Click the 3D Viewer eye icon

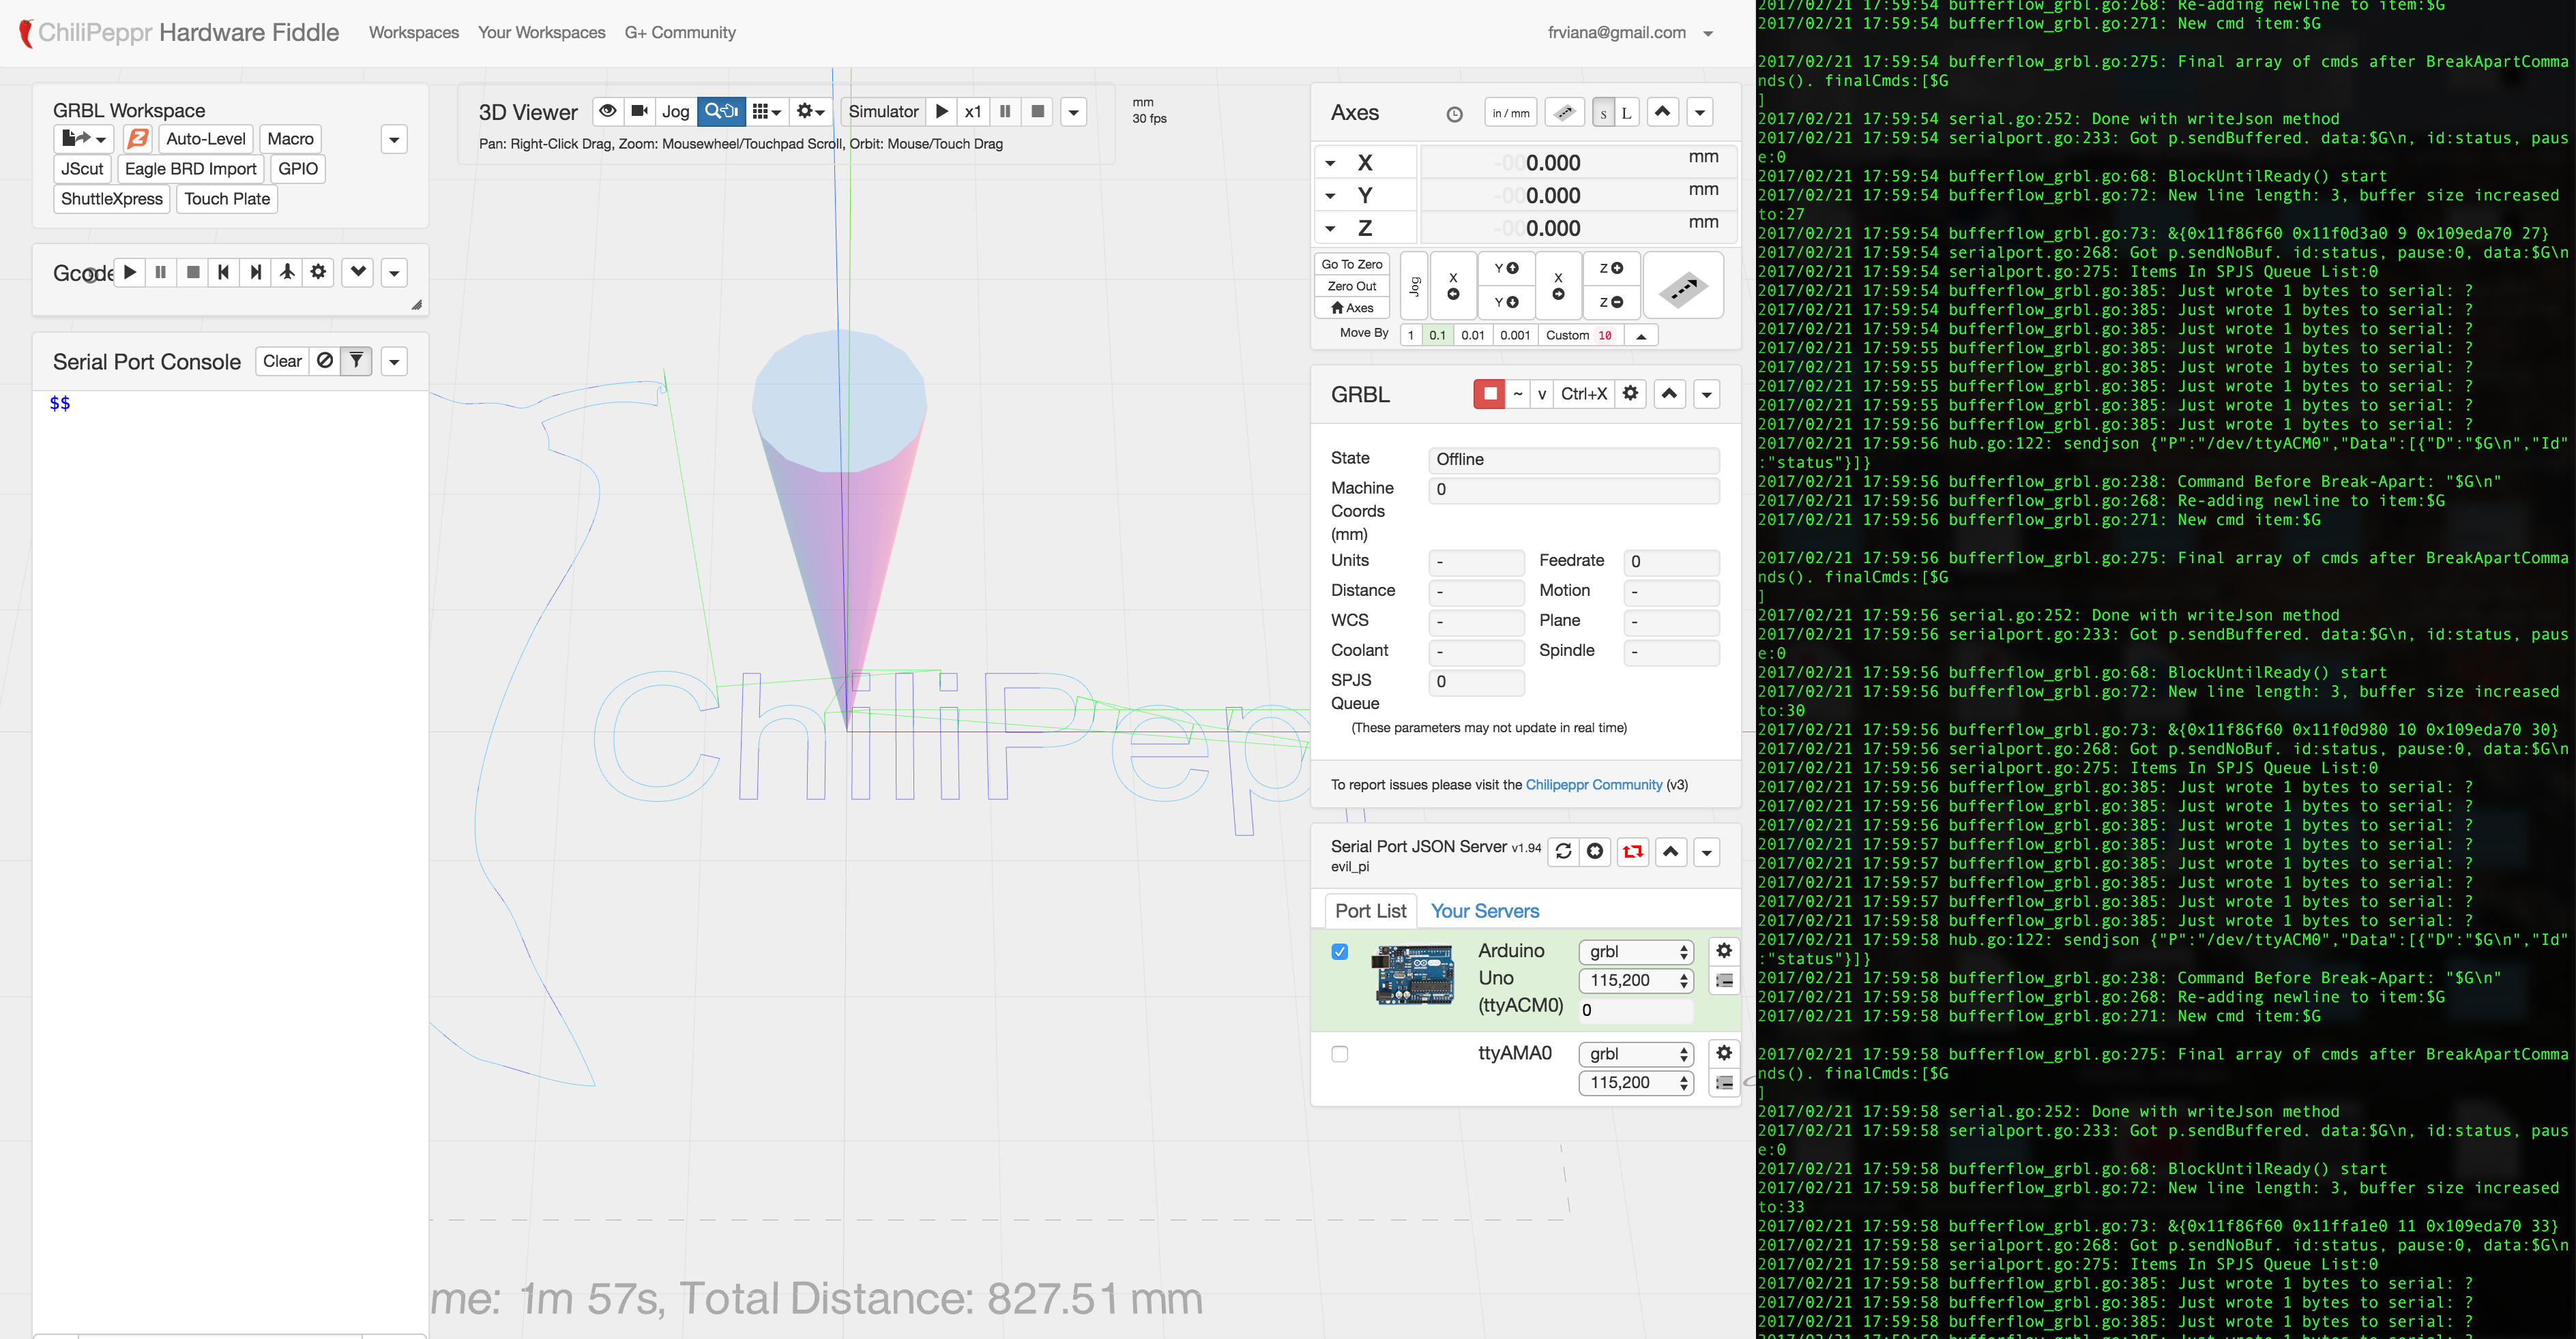[607, 111]
